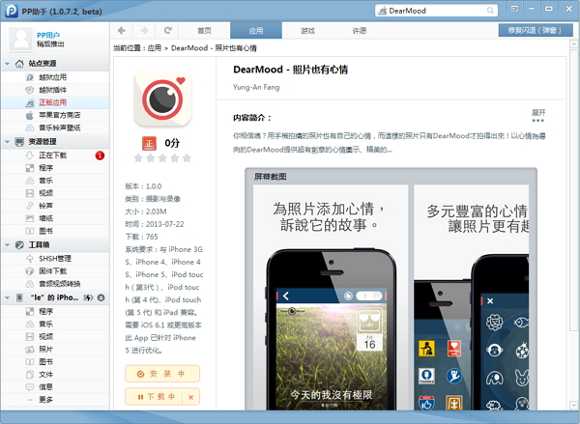Click the PP助手 logo in title bar

[x=11, y=11]
